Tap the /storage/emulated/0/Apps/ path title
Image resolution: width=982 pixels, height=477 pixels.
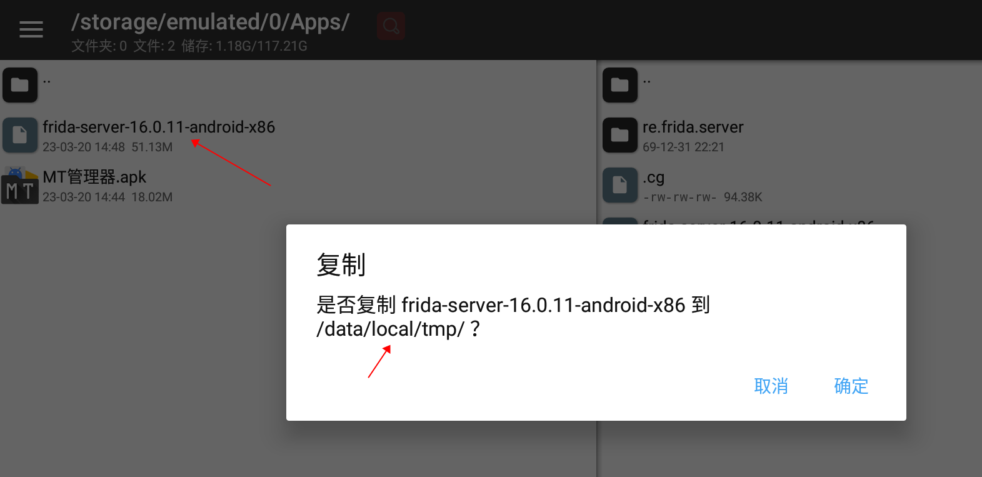coord(211,22)
